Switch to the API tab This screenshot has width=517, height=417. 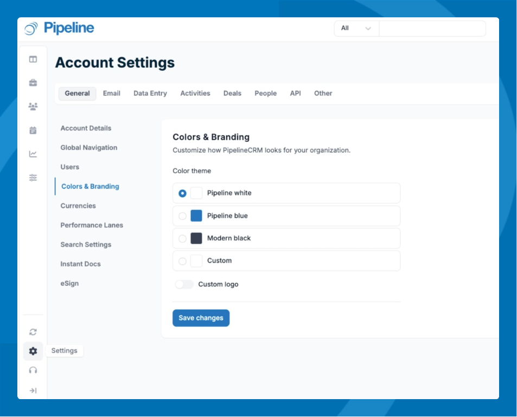[x=296, y=94]
